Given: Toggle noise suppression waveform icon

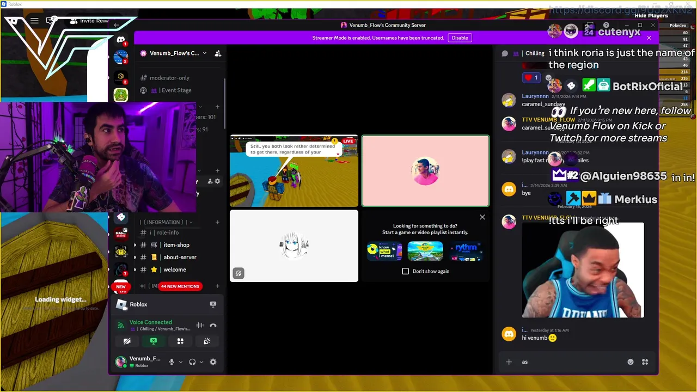Looking at the screenshot, I should coord(200,326).
